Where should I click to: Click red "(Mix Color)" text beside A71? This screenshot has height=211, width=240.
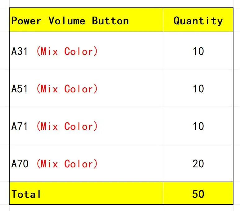pyautogui.click(x=67, y=126)
